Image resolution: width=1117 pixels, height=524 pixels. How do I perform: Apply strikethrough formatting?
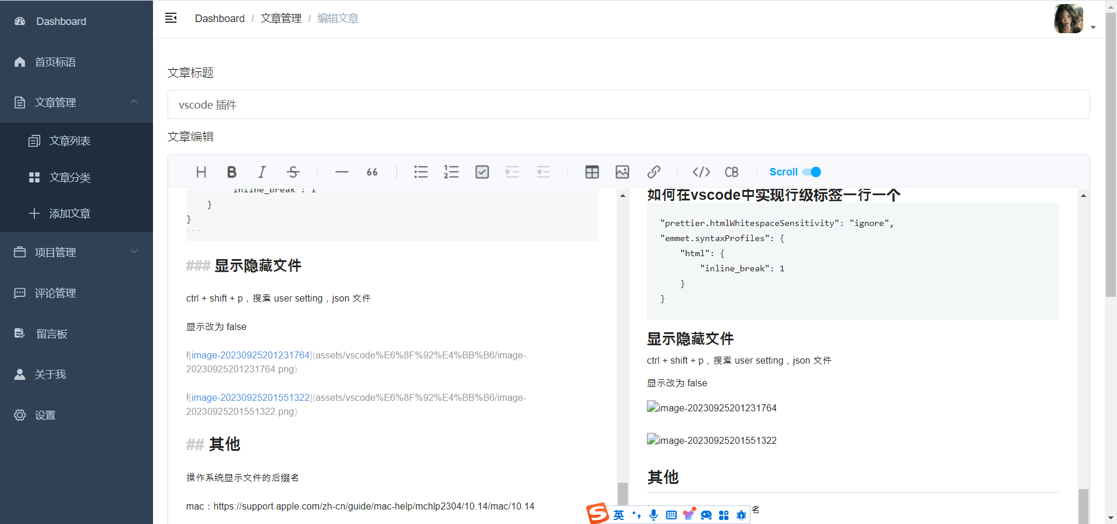[x=293, y=172]
